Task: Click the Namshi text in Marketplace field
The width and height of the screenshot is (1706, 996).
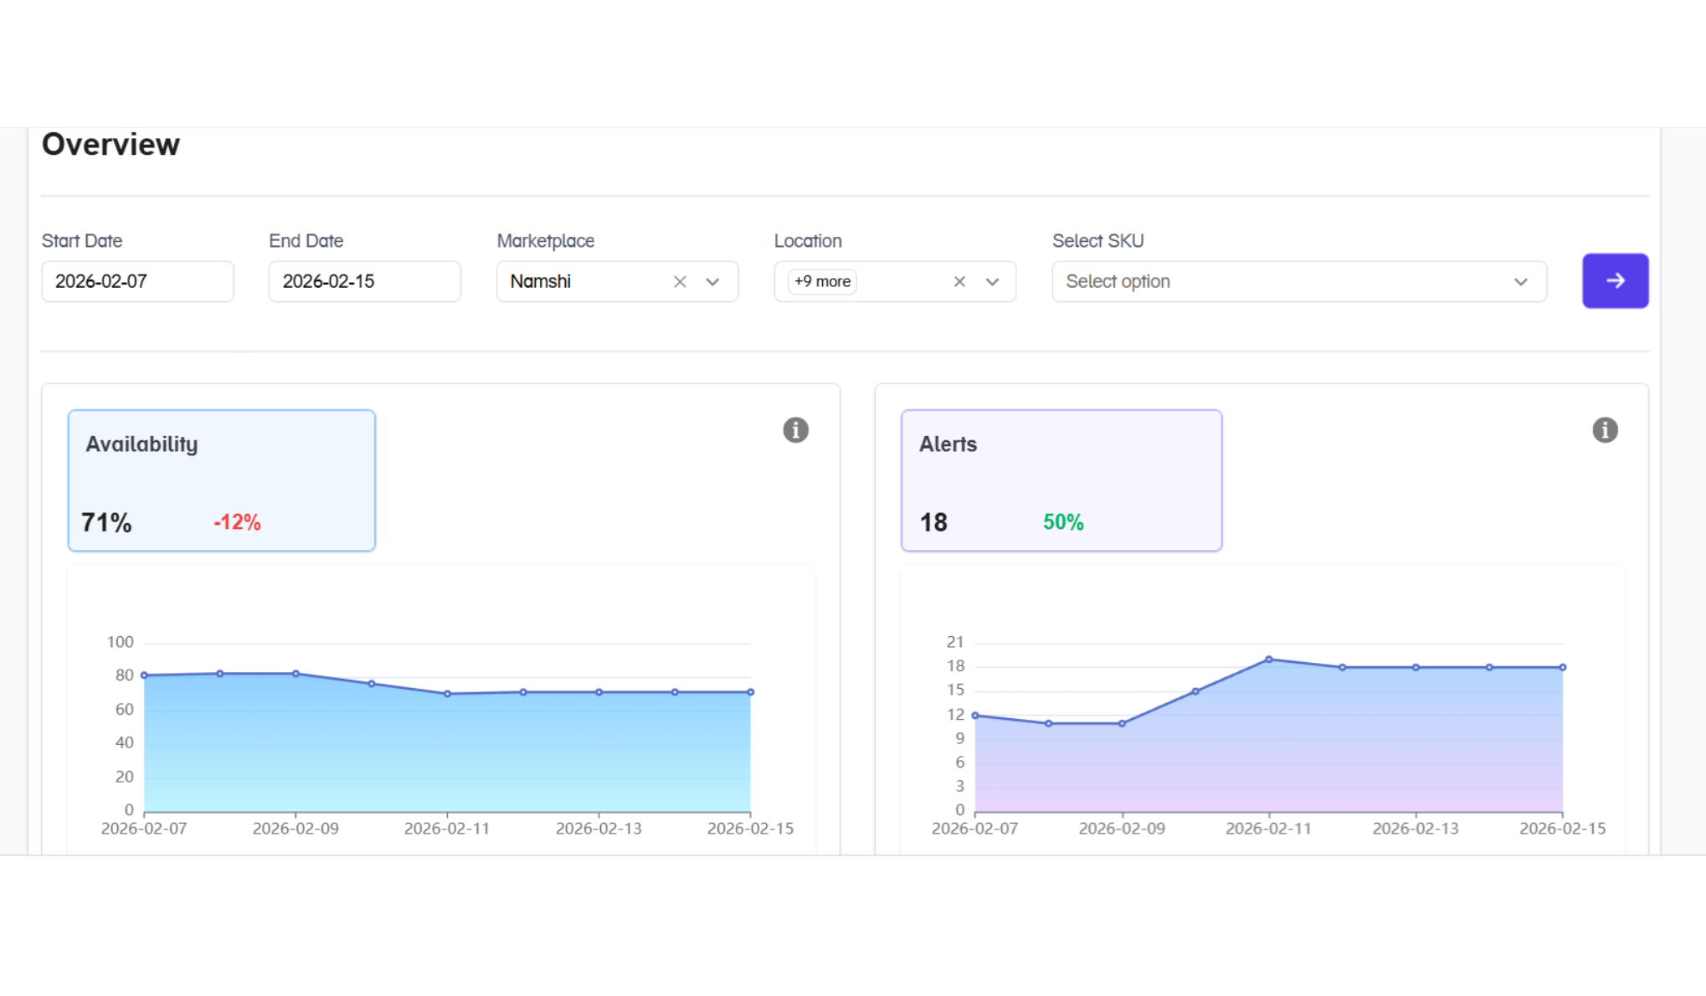Action: pyautogui.click(x=541, y=282)
